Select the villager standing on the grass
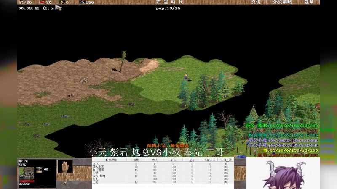 (186, 77)
